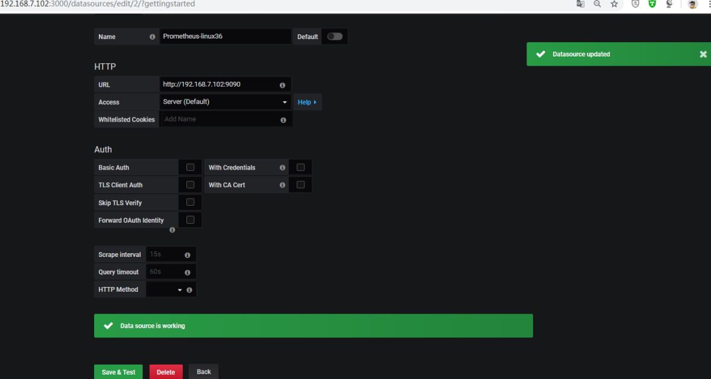Close the Datasource updated notification
This screenshot has width=711, height=379.
coord(703,54)
